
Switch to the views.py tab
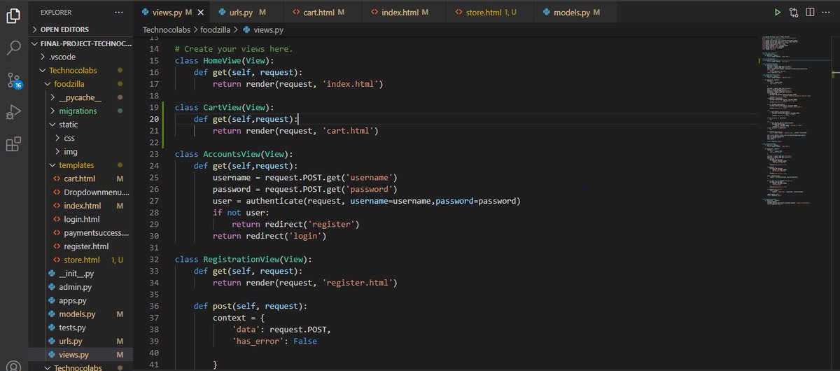pos(171,12)
